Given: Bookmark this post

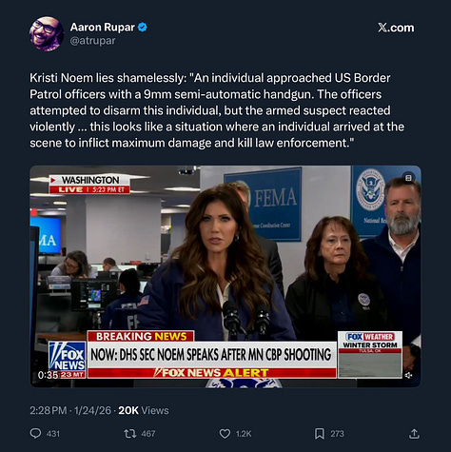Looking at the screenshot, I should point(320,434).
